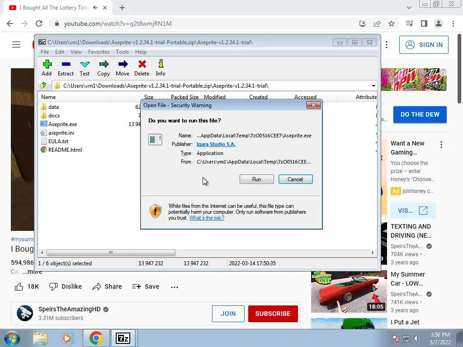Expand the 7-Zip address path dropdown
This screenshot has width=463, height=347.
click(373, 85)
